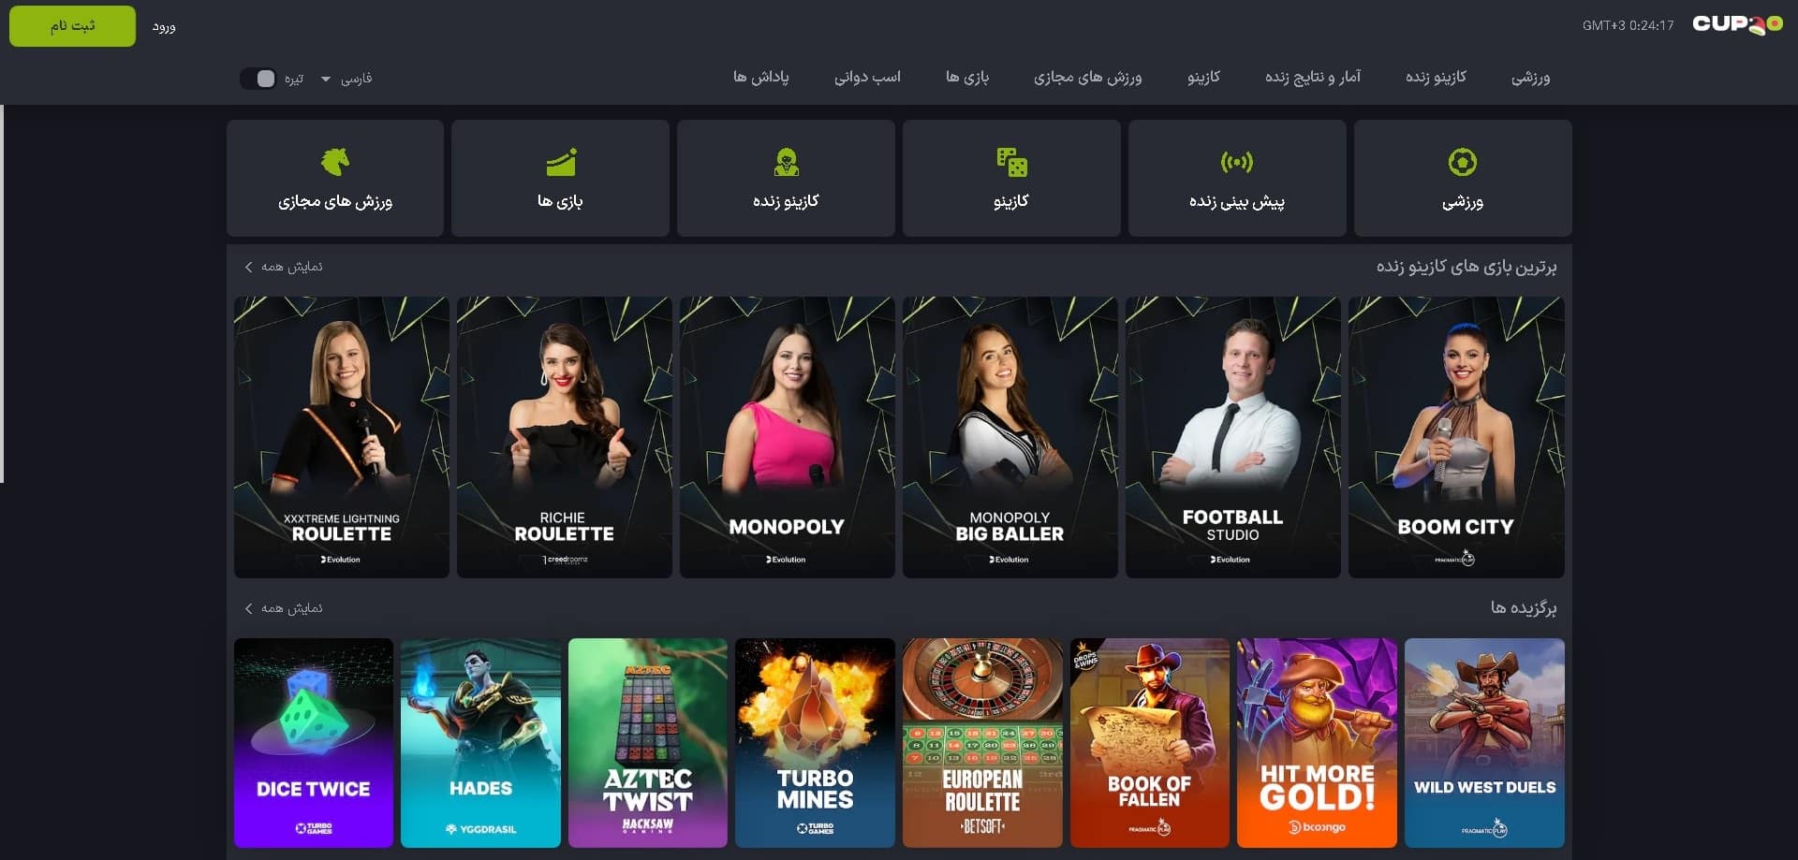Image resolution: width=1798 pixels, height=860 pixels.
Task: Click the green ثبت نام button
Action: (x=72, y=26)
